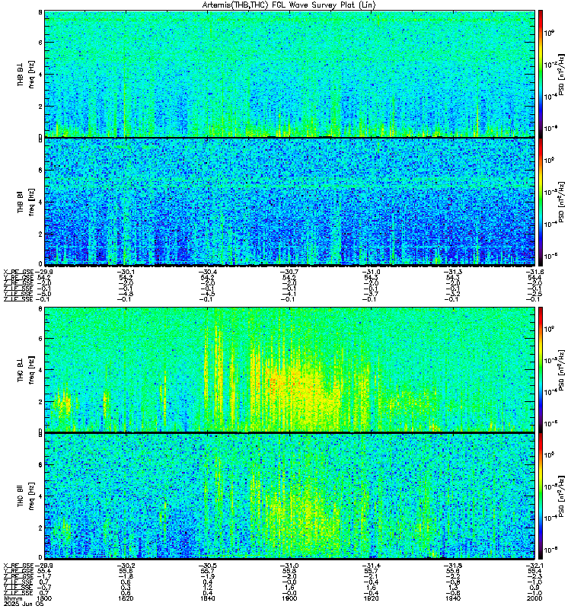The image size is (571, 609).
Task: Click the 1900 time tick label
Action: [x=289, y=598]
